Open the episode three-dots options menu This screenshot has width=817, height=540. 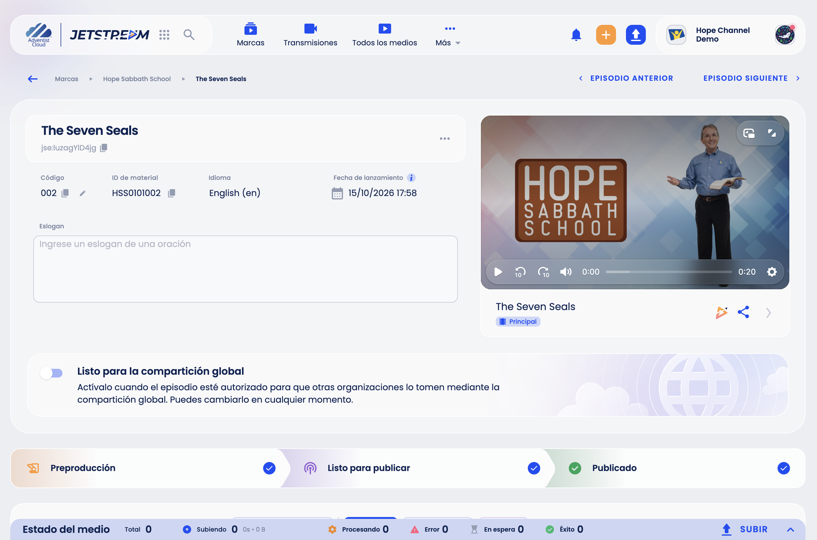(x=445, y=139)
